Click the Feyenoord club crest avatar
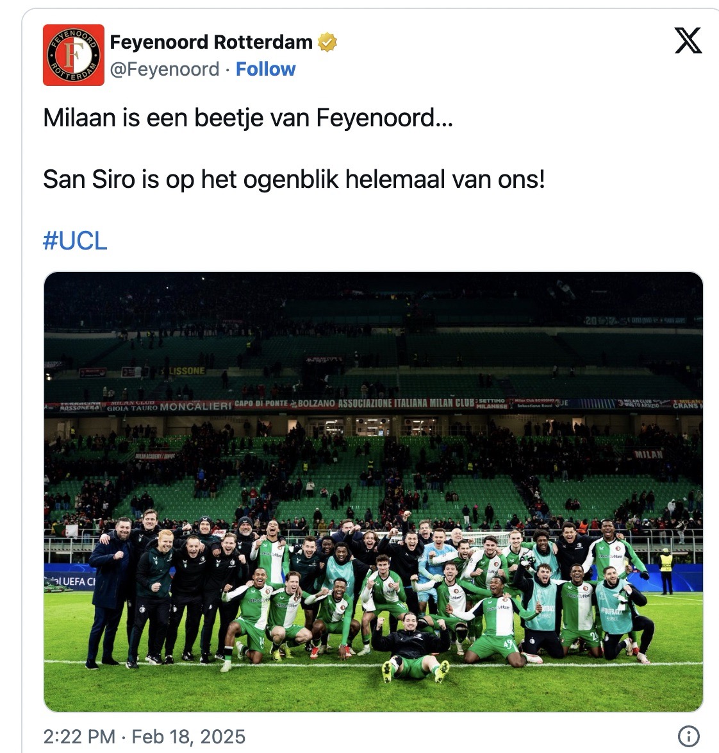The height and width of the screenshot is (753, 719). pos(73,55)
